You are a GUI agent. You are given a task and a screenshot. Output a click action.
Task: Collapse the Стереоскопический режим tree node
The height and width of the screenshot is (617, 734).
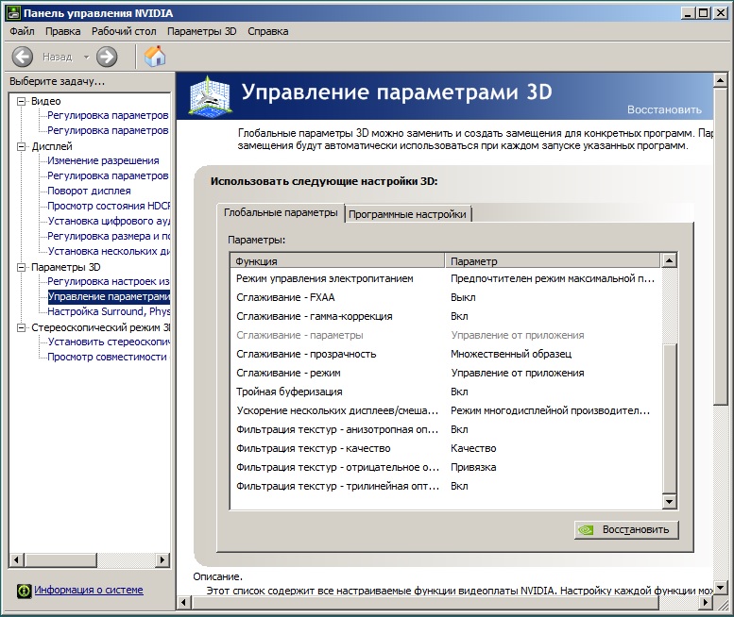click(x=21, y=327)
